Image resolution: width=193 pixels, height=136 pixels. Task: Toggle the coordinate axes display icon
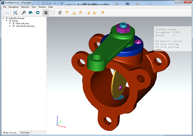coord(46,13)
